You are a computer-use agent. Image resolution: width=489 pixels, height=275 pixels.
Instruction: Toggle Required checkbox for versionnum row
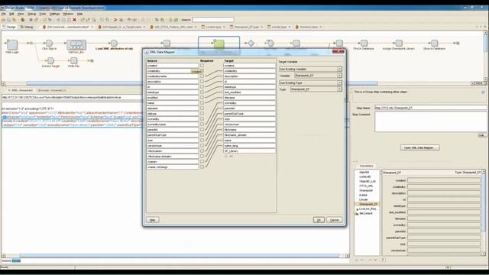tap(202, 145)
